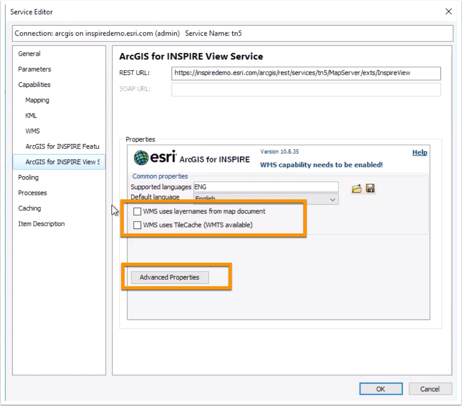462x406 pixels.
Task: Click the Supported languages field
Action: (266, 187)
